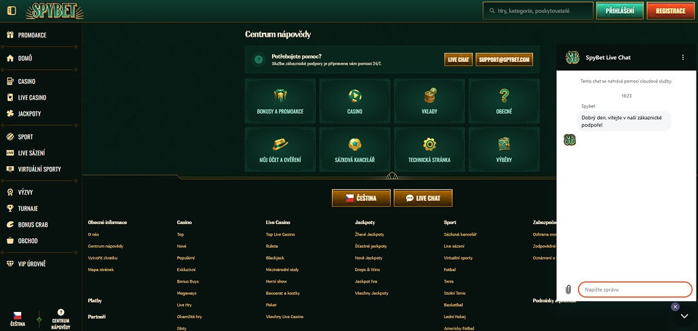Open Technická stránka gear category
The width and height of the screenshot is (698, 331).
coord(429,149)
